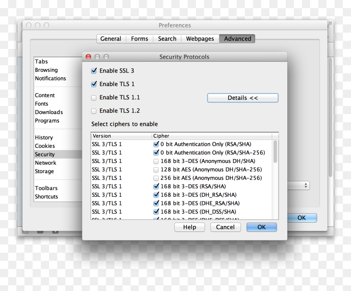Sort cipher list by Version column header
Viewport: 351px width, 291px height.
(x=121, y=136)
